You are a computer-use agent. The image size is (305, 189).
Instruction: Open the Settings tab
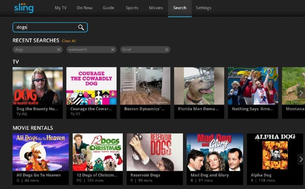203,8
